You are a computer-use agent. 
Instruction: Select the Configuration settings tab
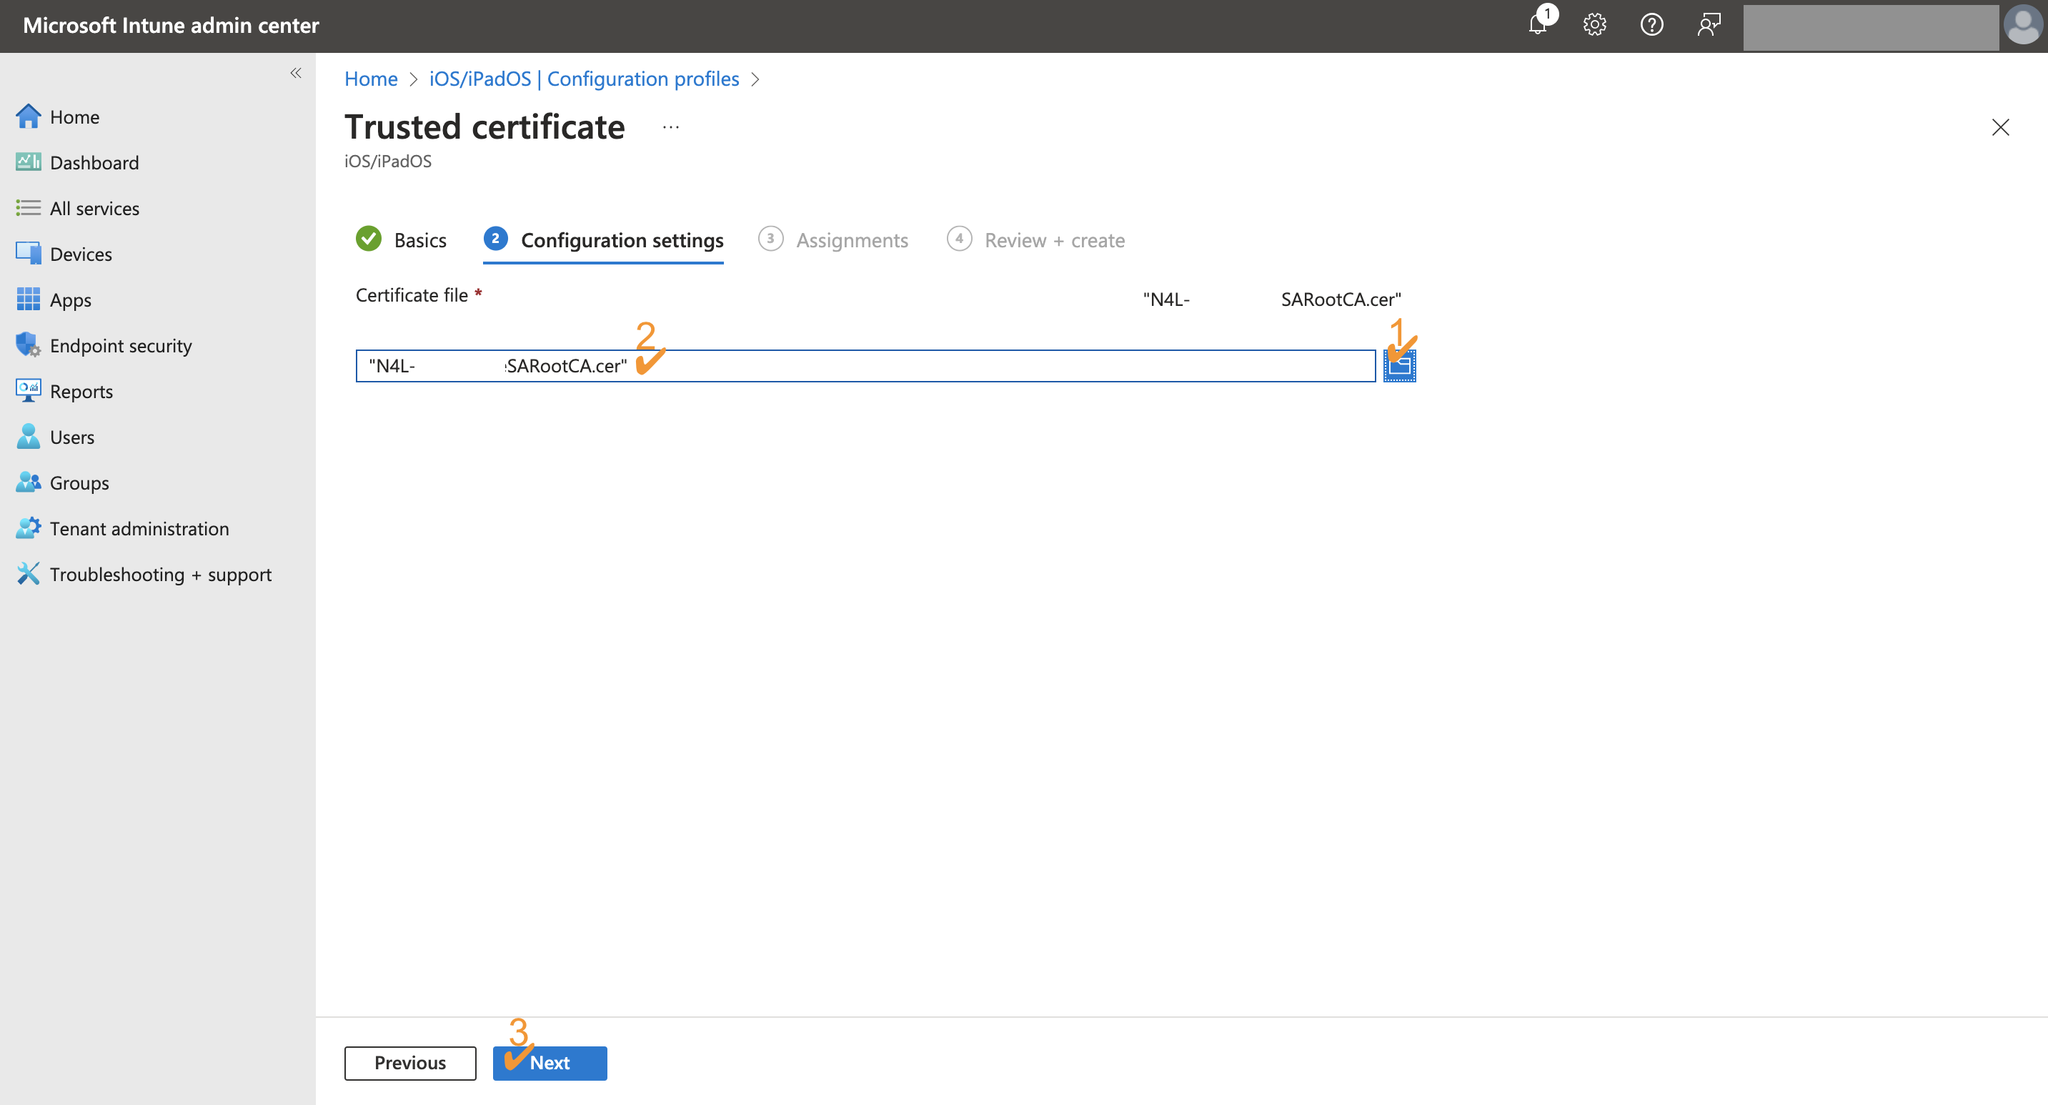pyautogui.click(x=621, y=240)
